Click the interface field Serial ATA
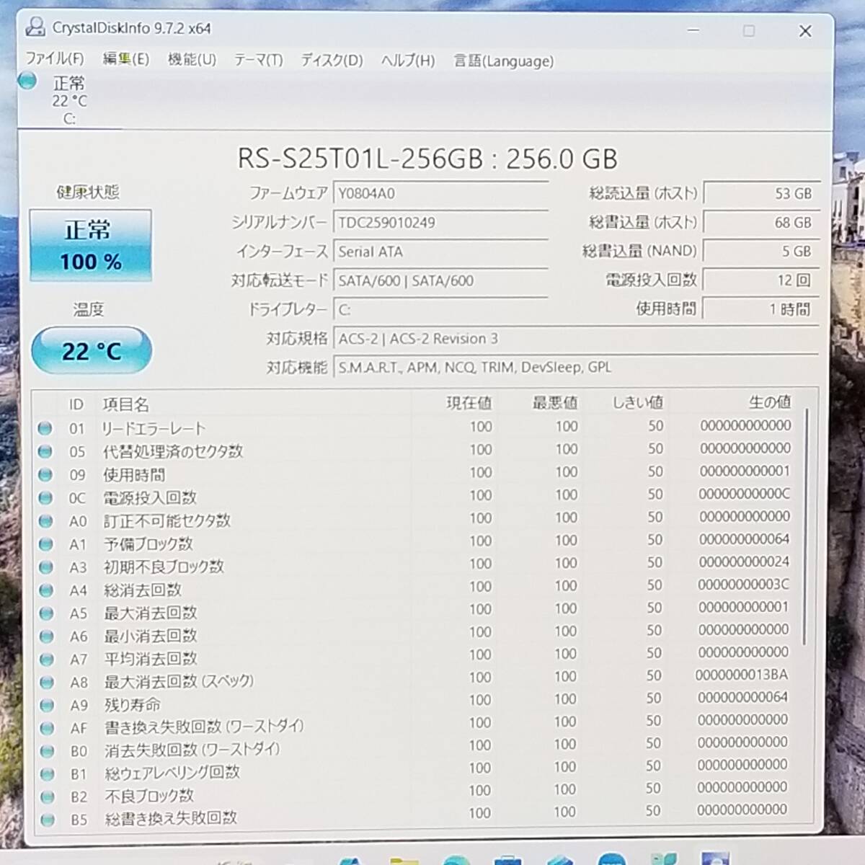Viewport: 865px width, 865px height. pyautogui.click(x=440, y=252)
